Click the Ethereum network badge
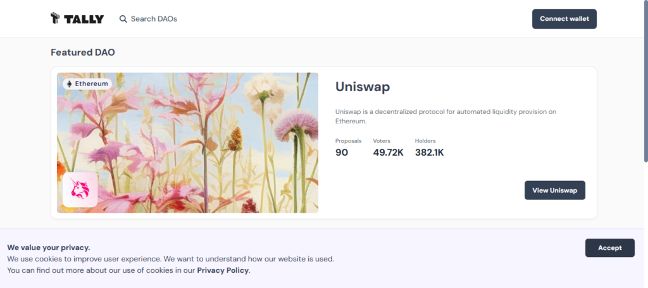 [x=87, y=84]
